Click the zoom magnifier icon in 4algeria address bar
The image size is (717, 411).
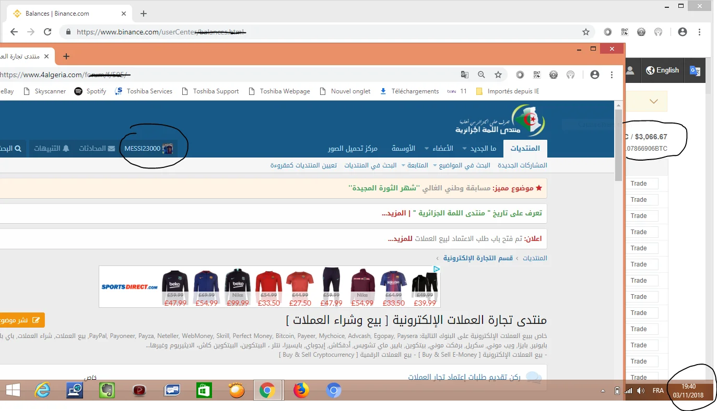(x=481, y=75)
